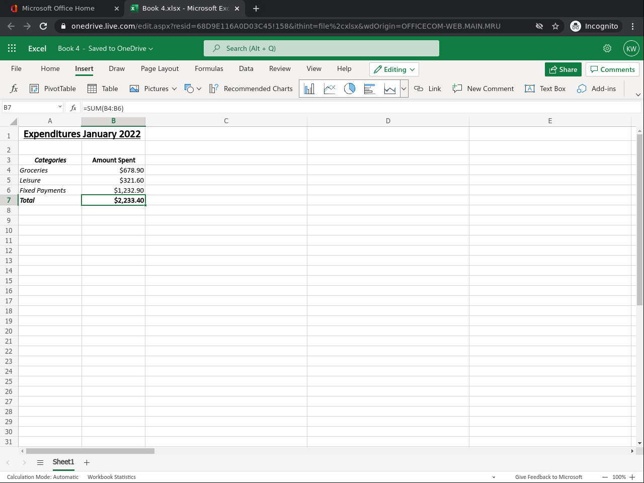Click the vertical scrollbar thumb
This screenshot has width=644, height=483.
pyautogui.click(x=639, y=219)
